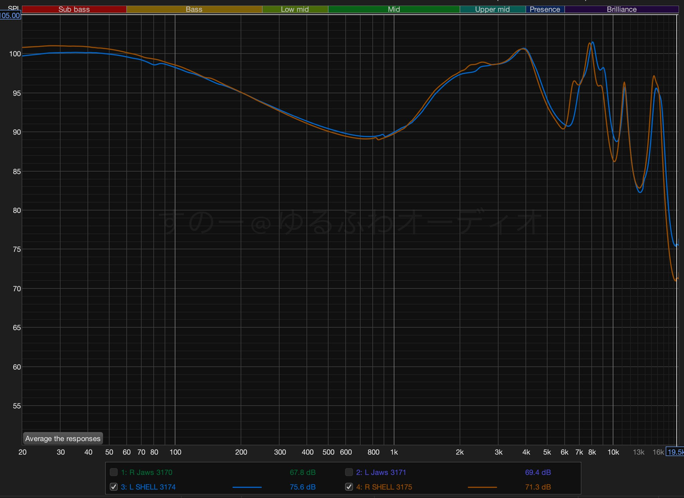
Task: Uncheck the R SHELL 3175 trace
Action: coord(349,487)
